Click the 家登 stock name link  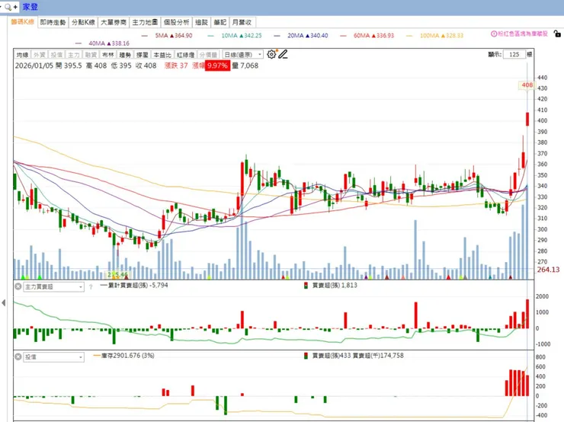pos(30,7)
